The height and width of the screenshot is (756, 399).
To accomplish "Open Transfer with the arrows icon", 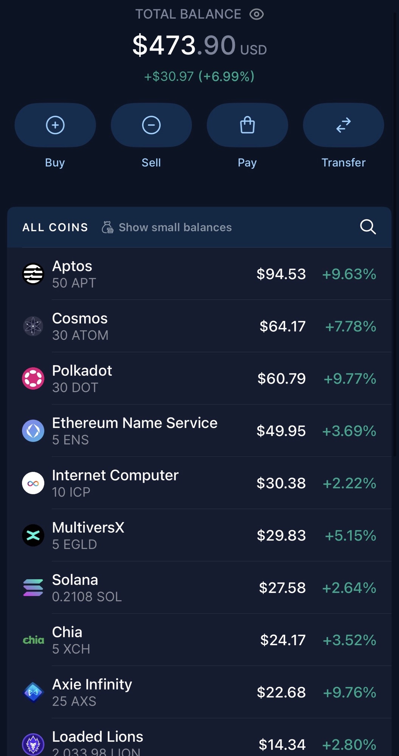I will 343,125.
